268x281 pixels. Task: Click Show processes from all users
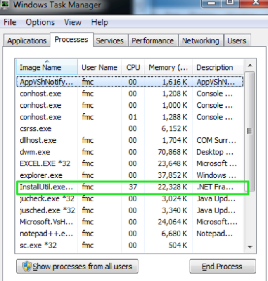(x=77, y=267)
